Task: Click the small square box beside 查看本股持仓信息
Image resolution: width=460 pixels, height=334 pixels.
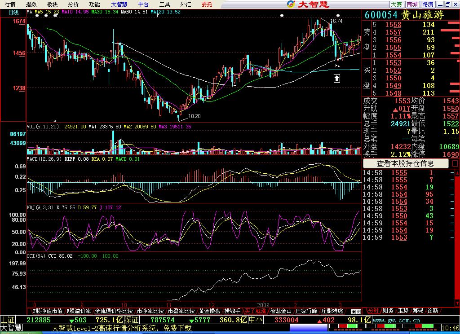Action: coord(455,163)
